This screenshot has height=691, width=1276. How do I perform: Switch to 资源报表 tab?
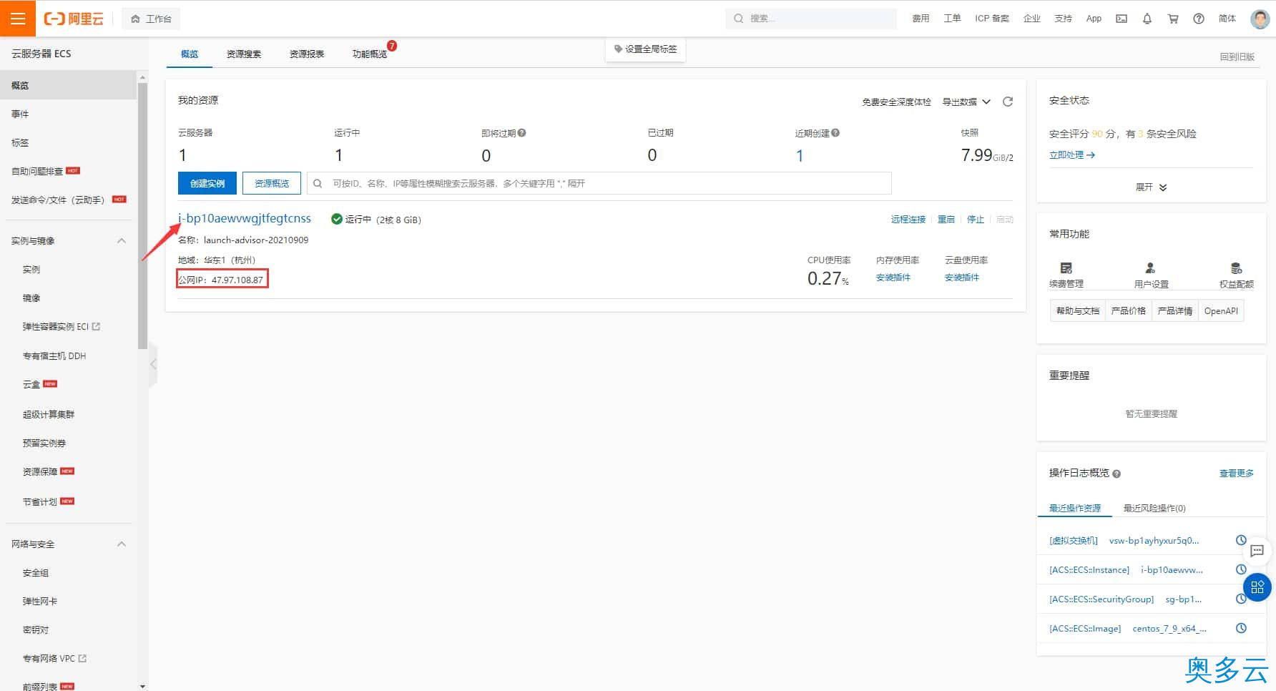[x=307, y=54]
